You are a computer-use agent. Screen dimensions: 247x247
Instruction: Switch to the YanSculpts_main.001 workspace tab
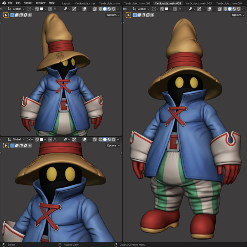(x=137, y=3)
